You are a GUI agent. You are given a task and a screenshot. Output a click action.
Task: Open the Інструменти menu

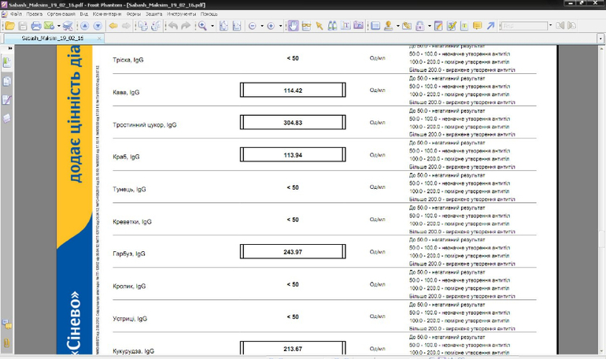pyautogui.click(x=181, y=14)
